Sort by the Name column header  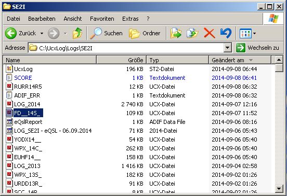(49, 60)
